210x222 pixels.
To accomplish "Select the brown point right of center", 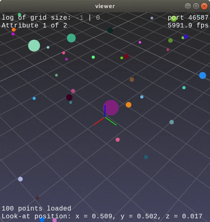I will point(132,79).
